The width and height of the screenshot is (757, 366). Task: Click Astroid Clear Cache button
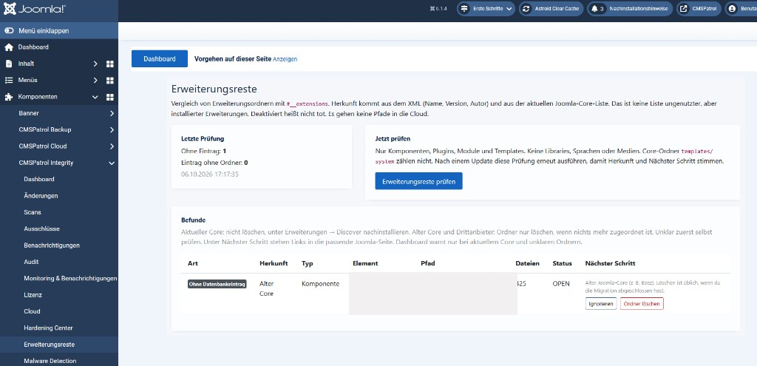tap(551, 9)
